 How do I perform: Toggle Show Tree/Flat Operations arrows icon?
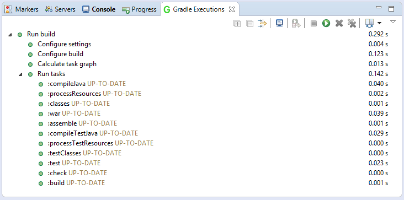tap(262, 23)
